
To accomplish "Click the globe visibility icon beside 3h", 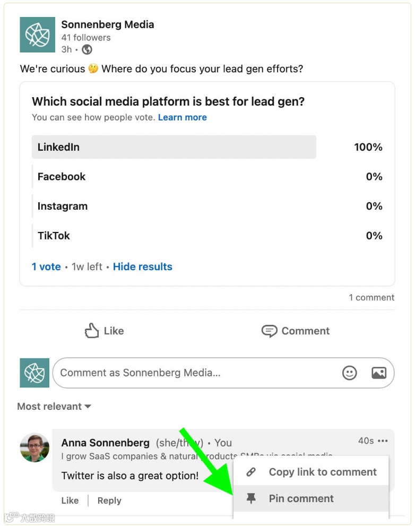I will pyautogui.click(x=87, y=50).
